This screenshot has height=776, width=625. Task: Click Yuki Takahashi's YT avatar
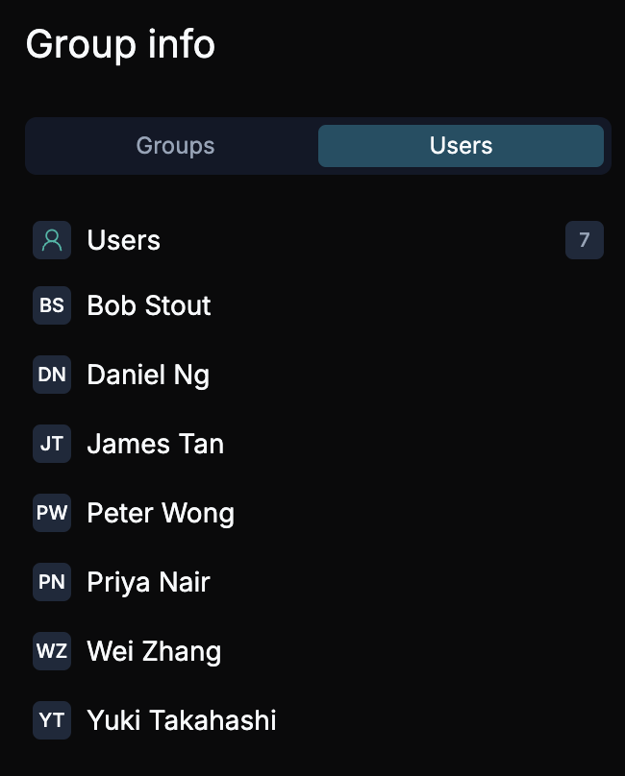coord(52,720)
